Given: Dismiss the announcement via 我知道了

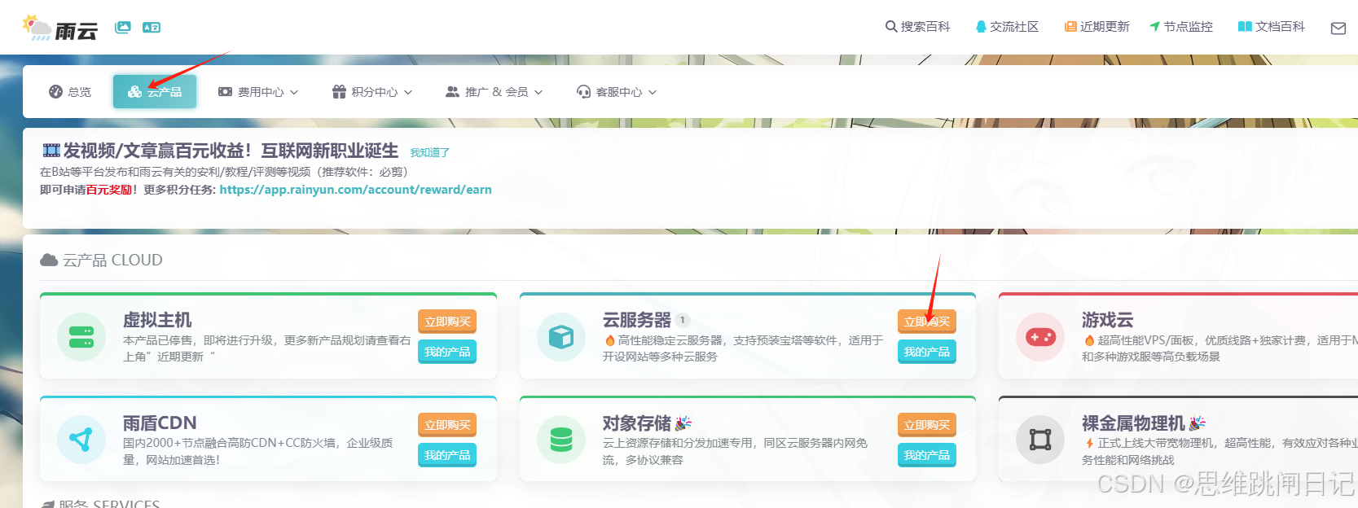Looking at the screenshot, I should click(x=430, y=153).
